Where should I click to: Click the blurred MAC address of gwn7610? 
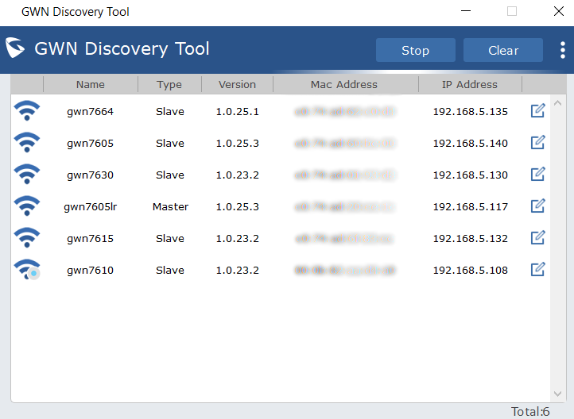[345, 271]
